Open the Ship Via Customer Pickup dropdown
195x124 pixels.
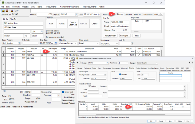point(76,43)
